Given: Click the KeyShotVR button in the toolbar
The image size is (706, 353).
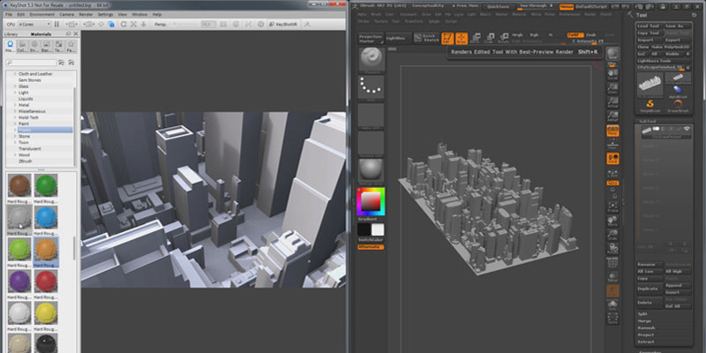Looking at the screenshot, I should click(x=282, y=24).
